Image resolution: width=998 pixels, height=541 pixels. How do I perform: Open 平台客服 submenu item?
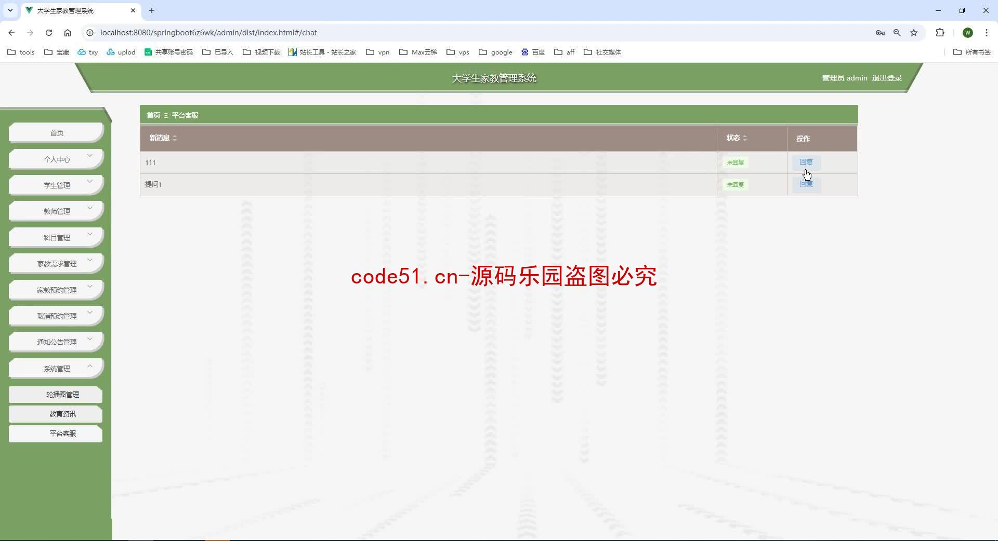[56, 434]
